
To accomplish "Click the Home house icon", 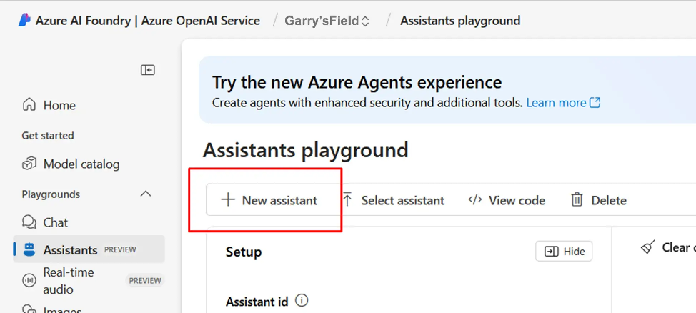I will (x=29, y=105).
